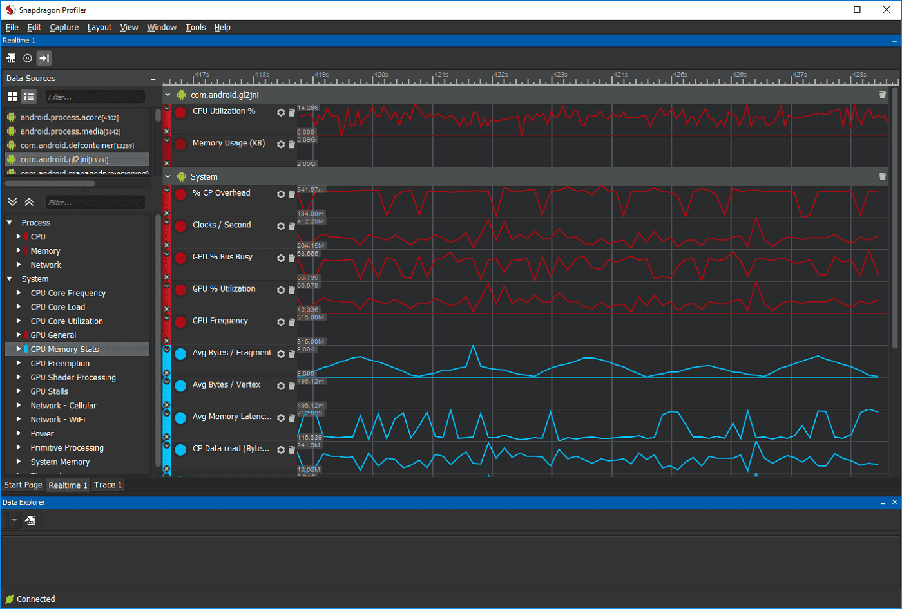The height and width of the screenshot is (609, 902).
Task: Delete the com.android.gl2jni graph group
Action: (x=883, y=95)
